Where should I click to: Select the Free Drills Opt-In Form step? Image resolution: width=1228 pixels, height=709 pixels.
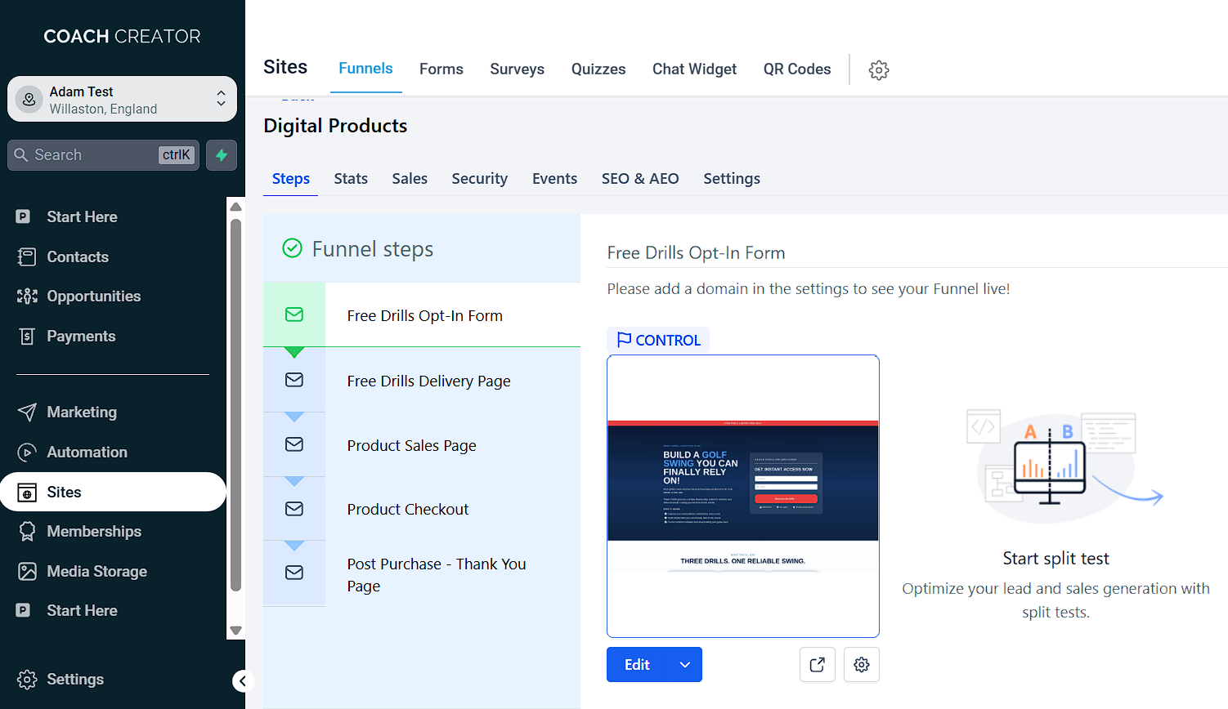[x=422, y=315]
